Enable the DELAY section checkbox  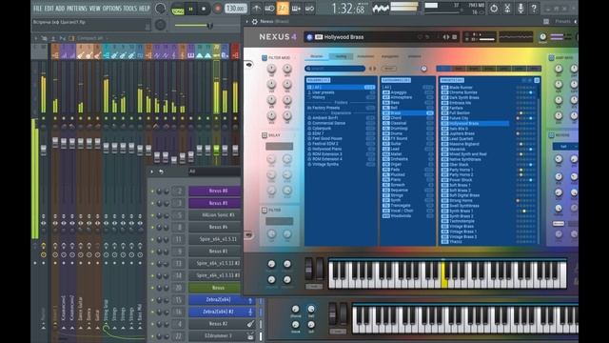pyautogui.click(x=265, y=135)
